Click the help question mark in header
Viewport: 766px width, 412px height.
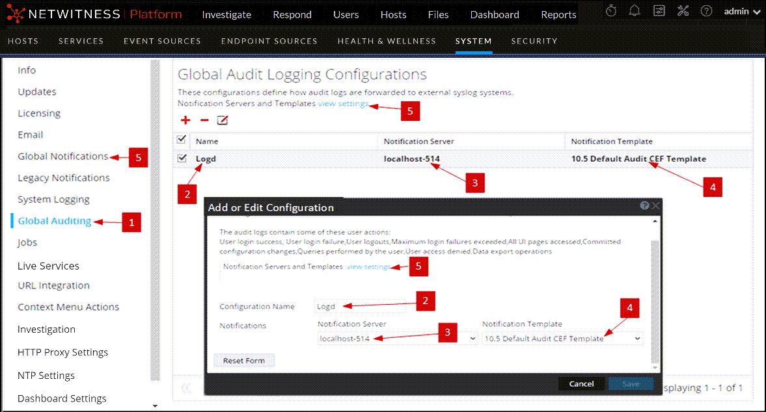click(706, 12)
